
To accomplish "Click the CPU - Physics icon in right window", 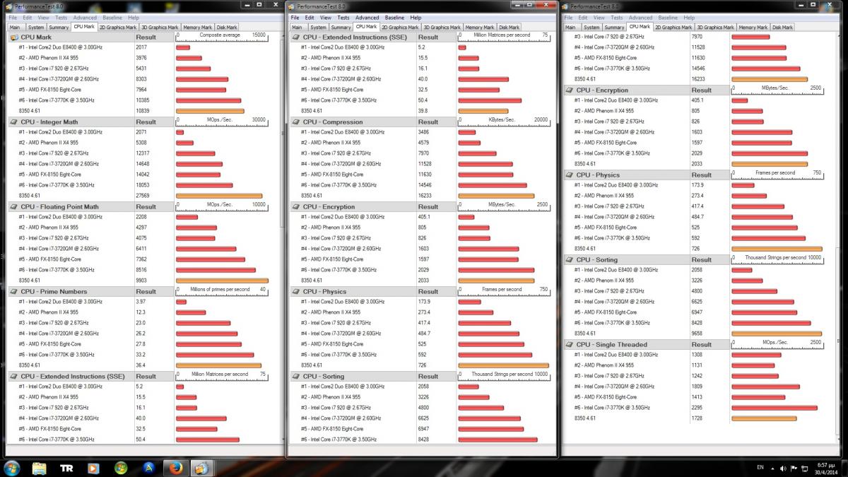I will (570, 175).
